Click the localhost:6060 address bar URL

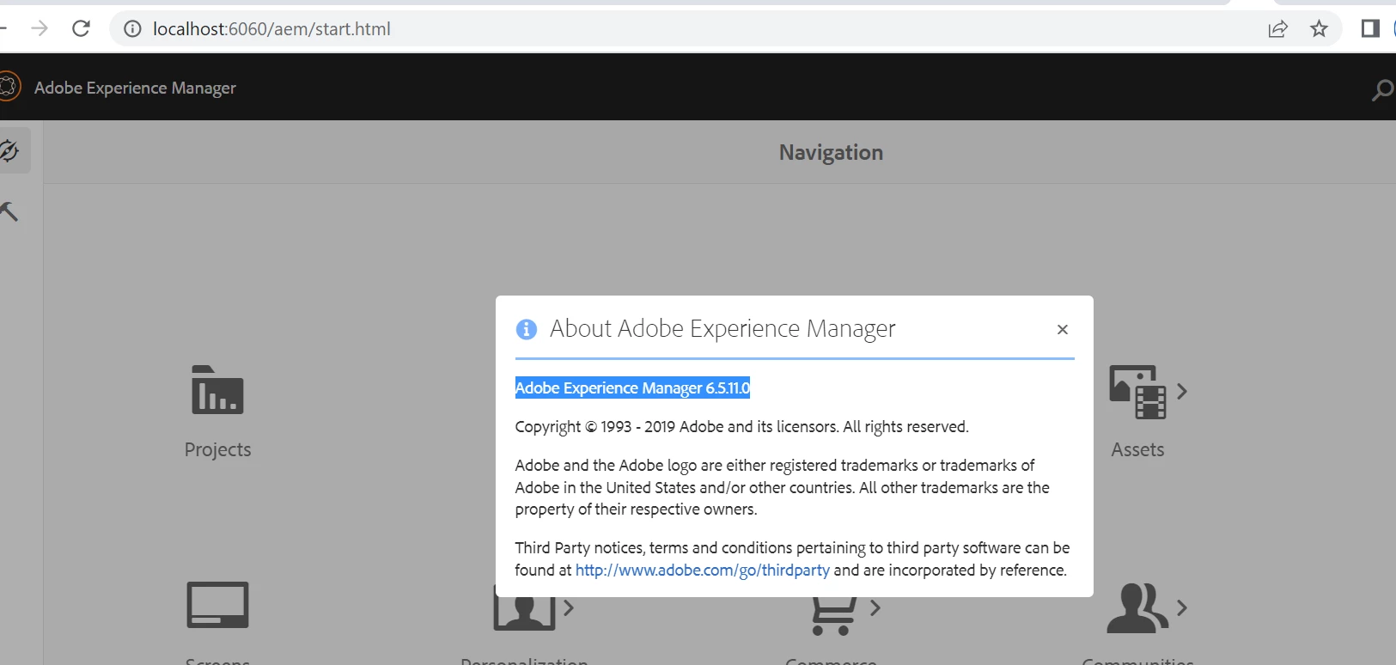tap(271, 29)
